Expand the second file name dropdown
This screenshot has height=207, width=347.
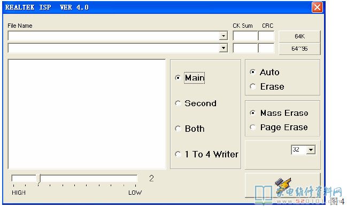point(223,48)
